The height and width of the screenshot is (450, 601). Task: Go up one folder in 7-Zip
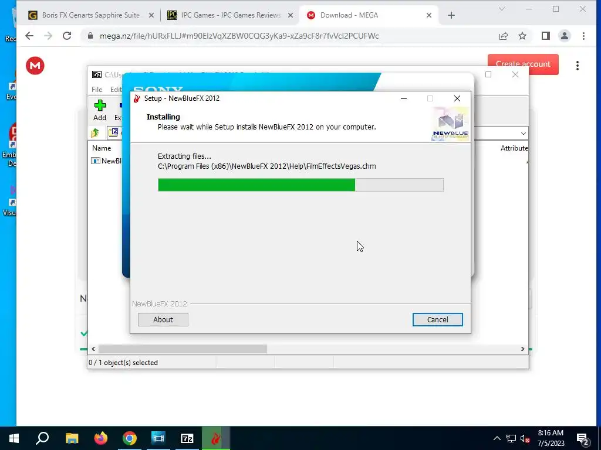click(95, 133)
